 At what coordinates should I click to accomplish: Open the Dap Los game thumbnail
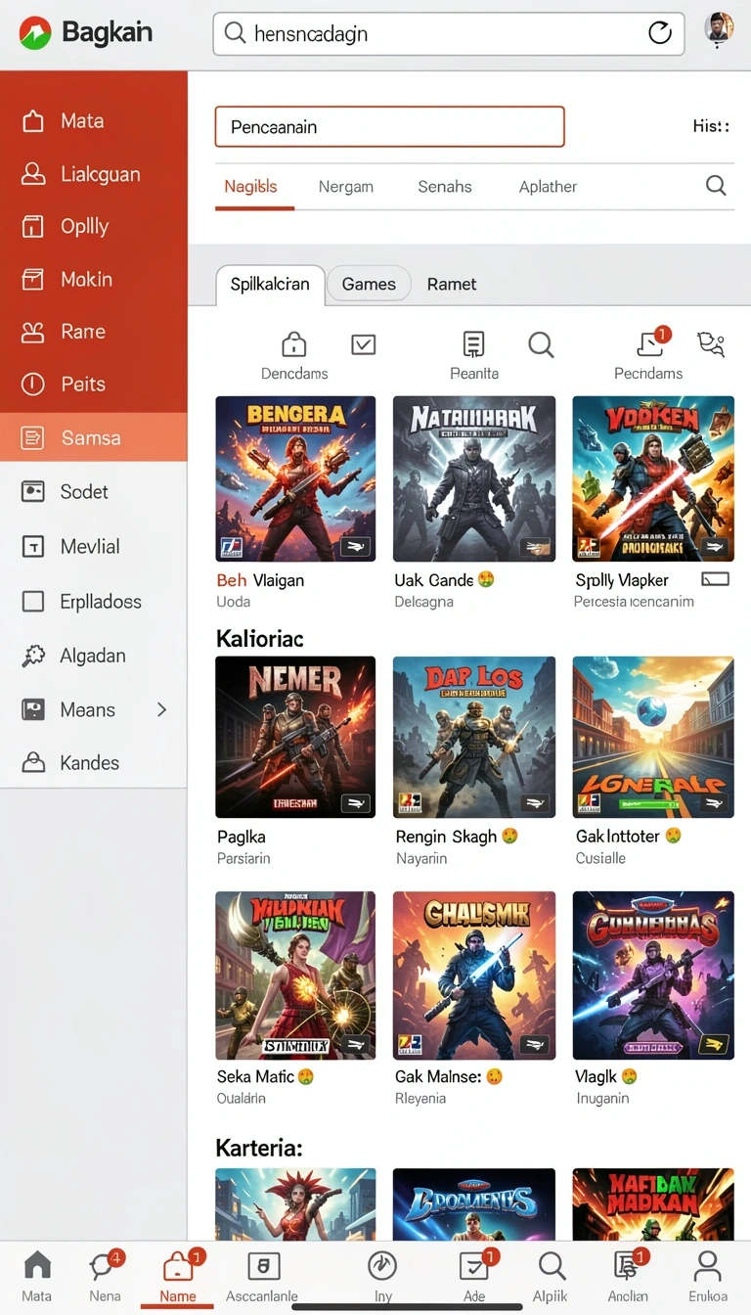tap(474, 737)
